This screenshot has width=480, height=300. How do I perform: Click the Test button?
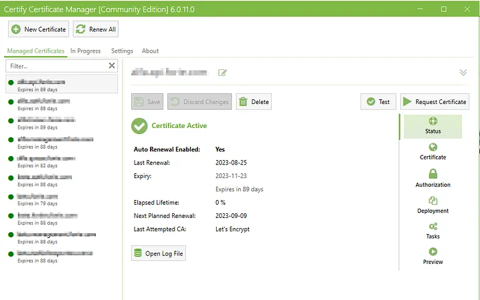(378, 102)
